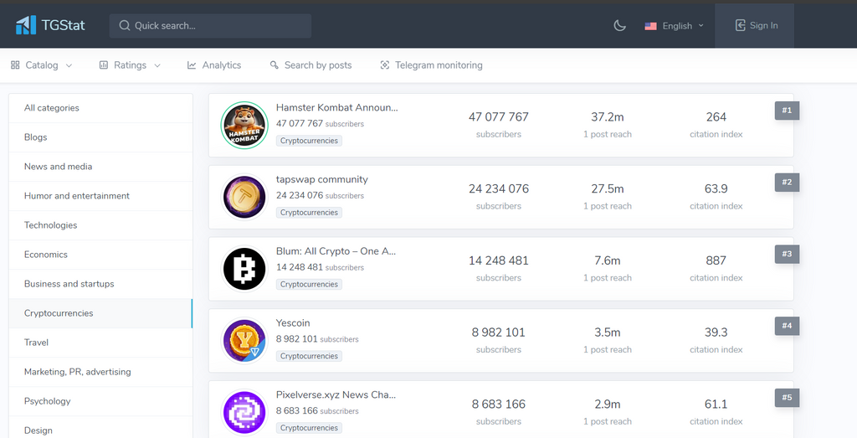Open Pixelverse.xyz News channel title
The width and height of the screenshot is (857, 438).
(336, 394)
